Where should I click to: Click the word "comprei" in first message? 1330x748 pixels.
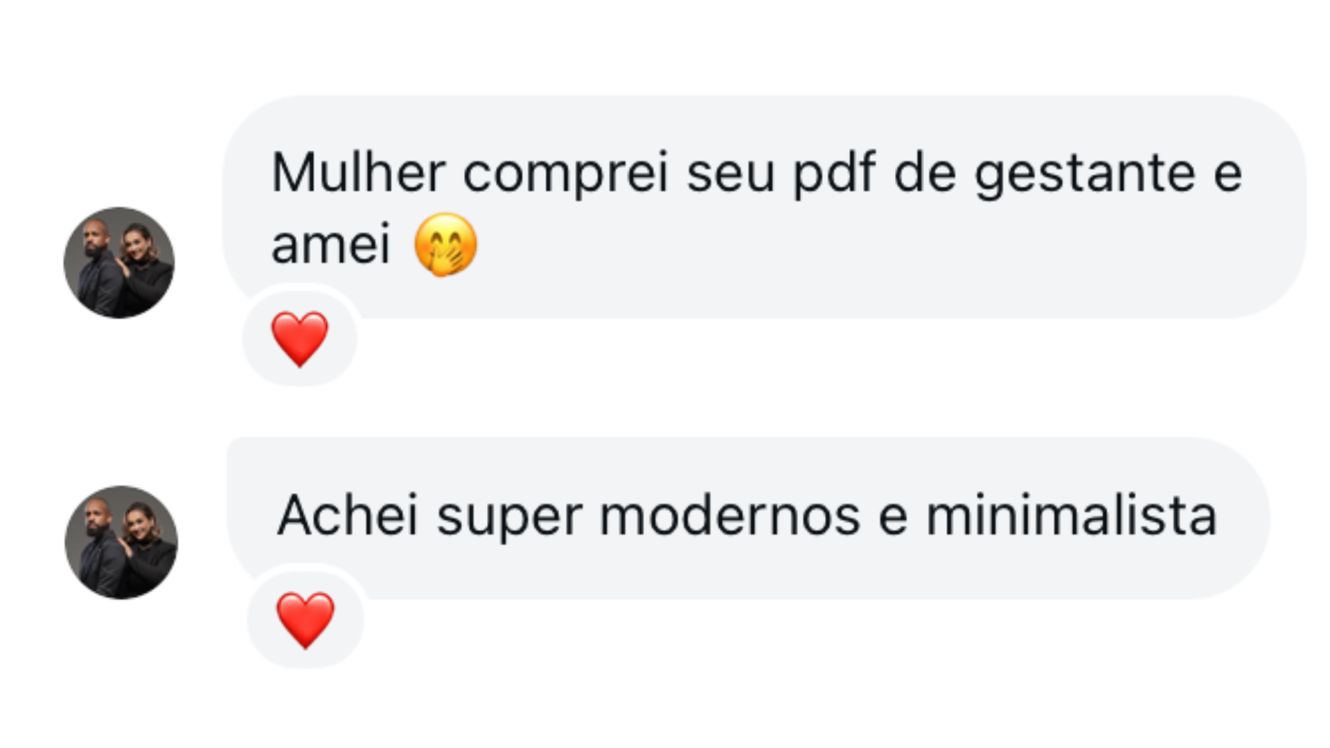(565, 173)
